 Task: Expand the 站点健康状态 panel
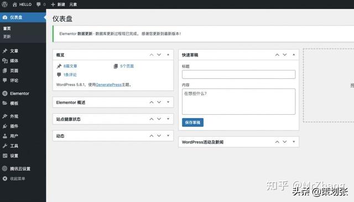pyautogui.click(x=168, y=119)
